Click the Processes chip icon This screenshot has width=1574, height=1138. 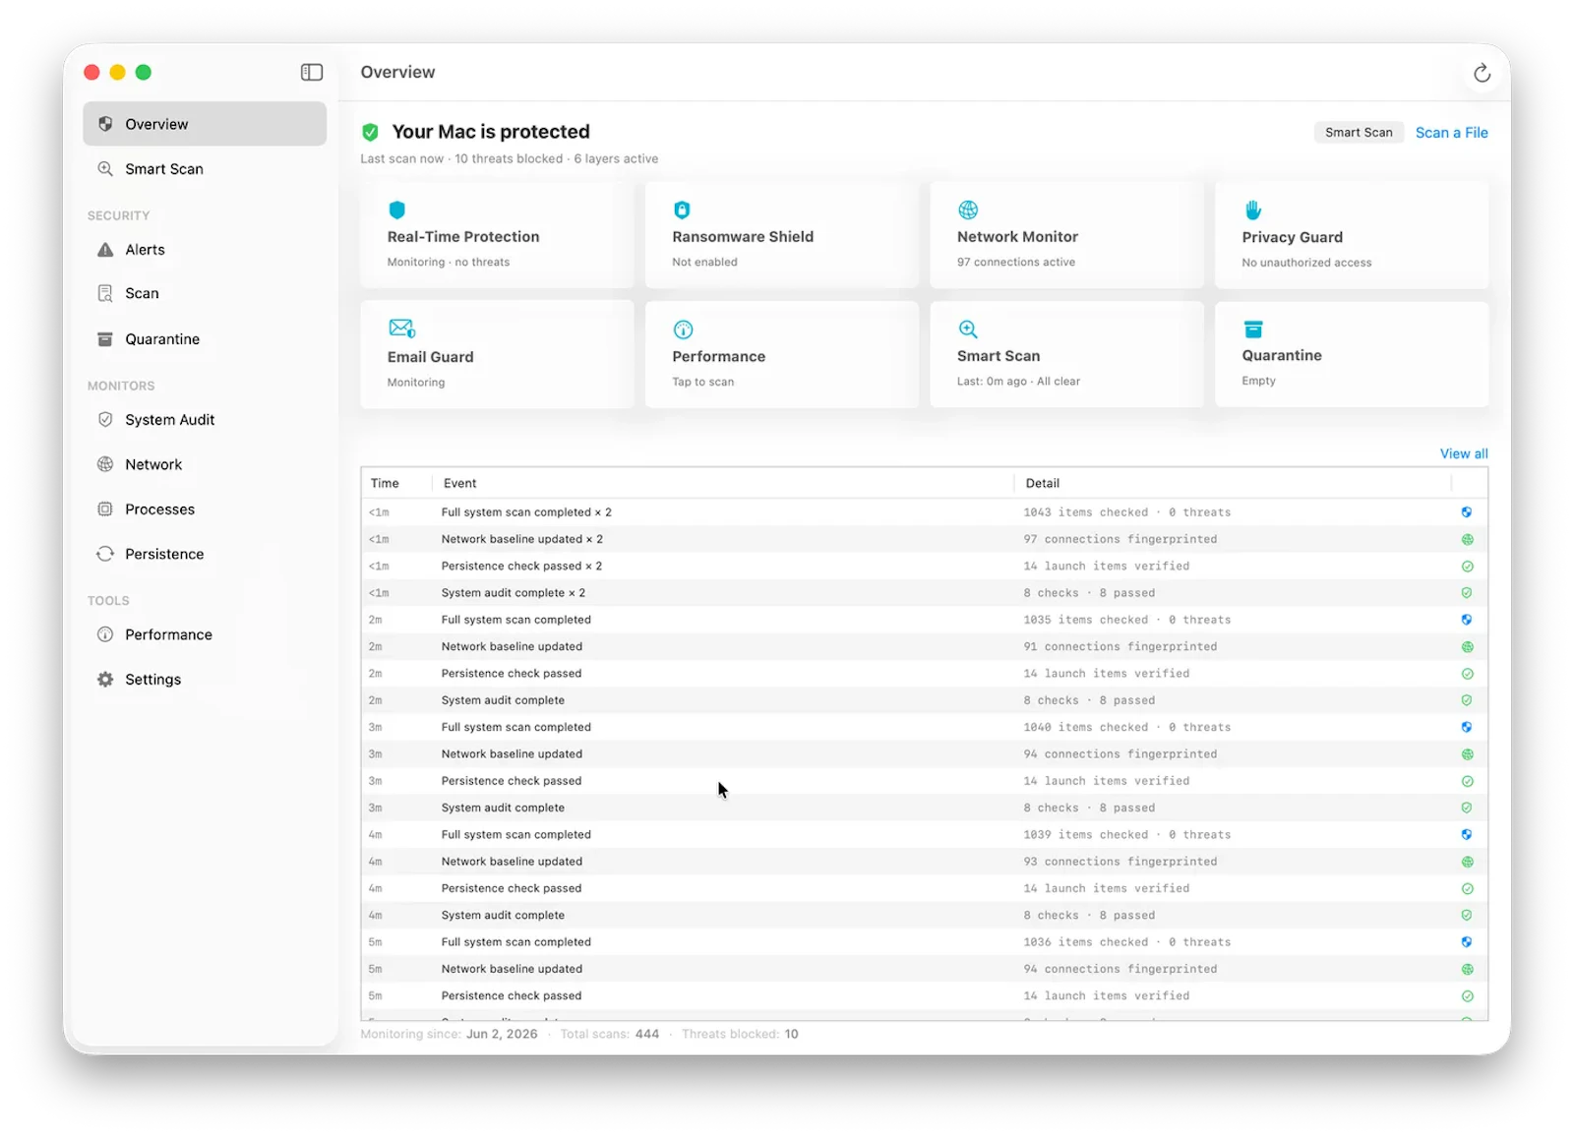(x=105, y=509)
